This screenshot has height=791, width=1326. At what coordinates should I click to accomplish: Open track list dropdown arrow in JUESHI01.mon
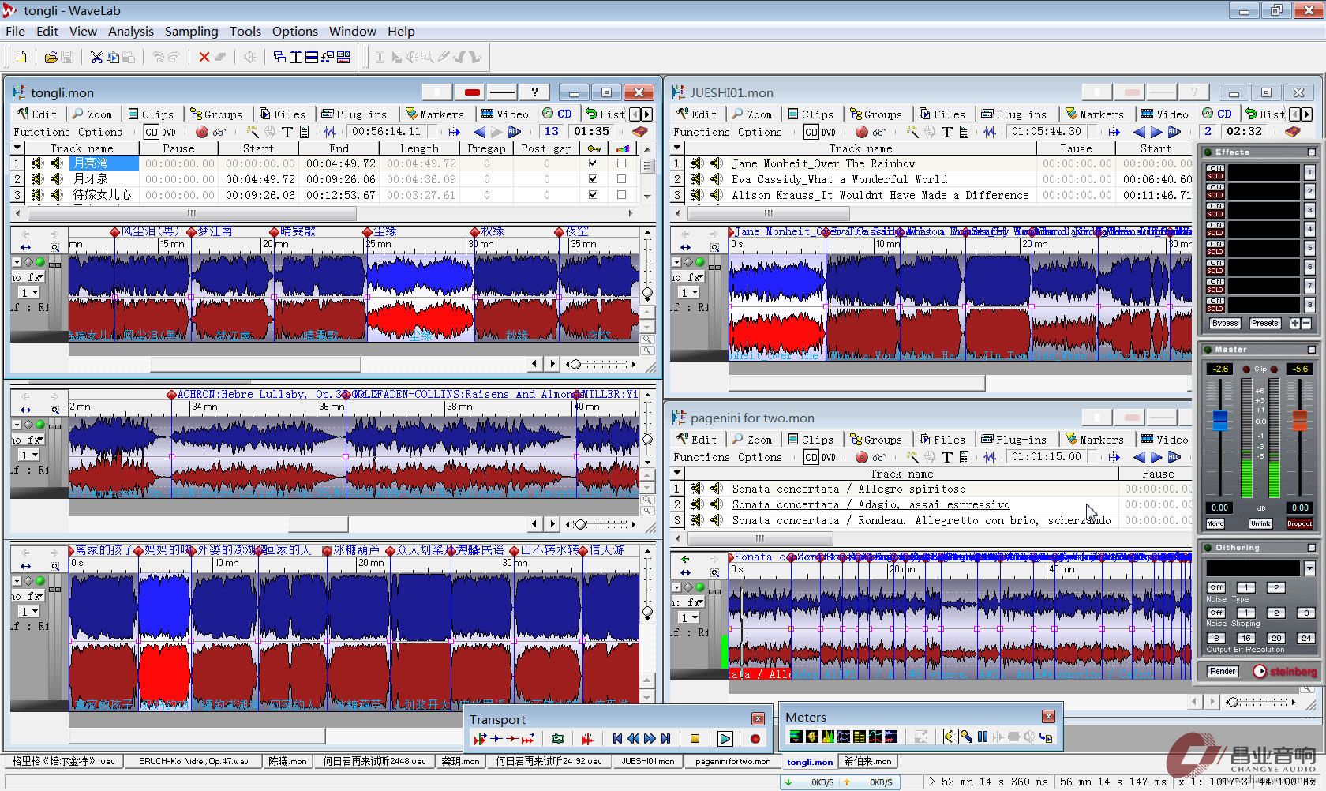point(676,148)
